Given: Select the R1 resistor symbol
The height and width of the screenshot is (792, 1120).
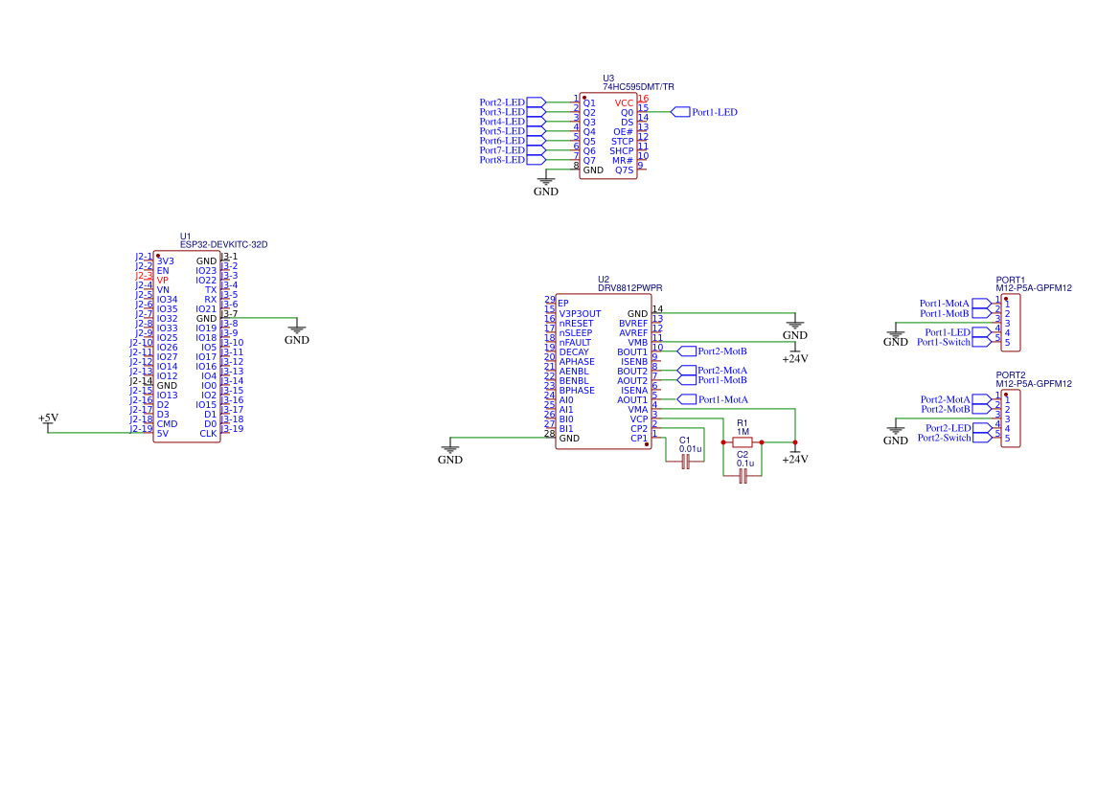Looking at the screenshot, I should (743, 442).
